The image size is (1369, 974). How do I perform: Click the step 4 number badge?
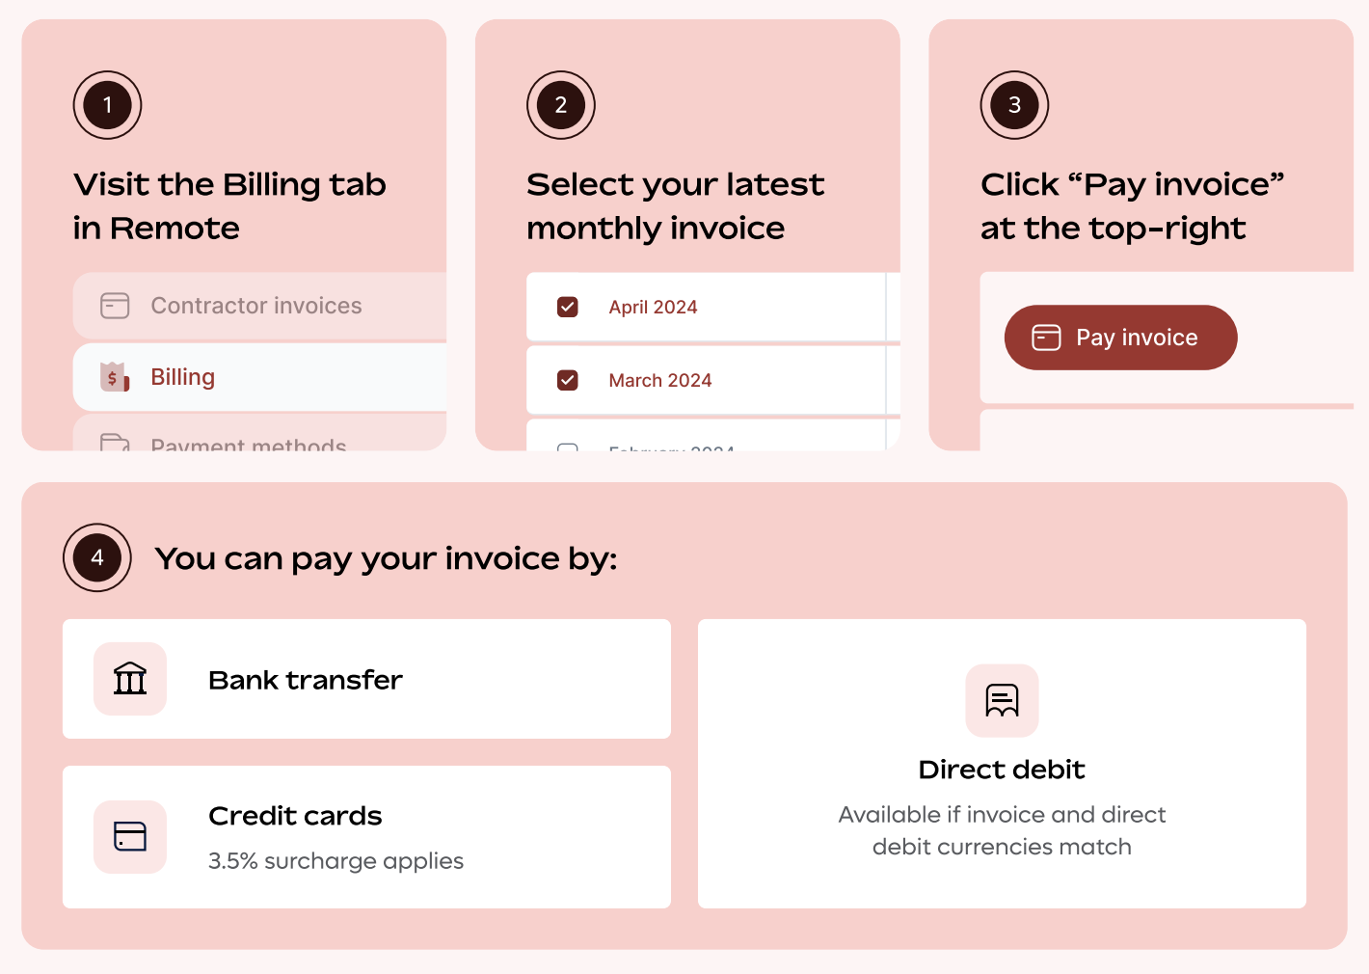point(97,557)
